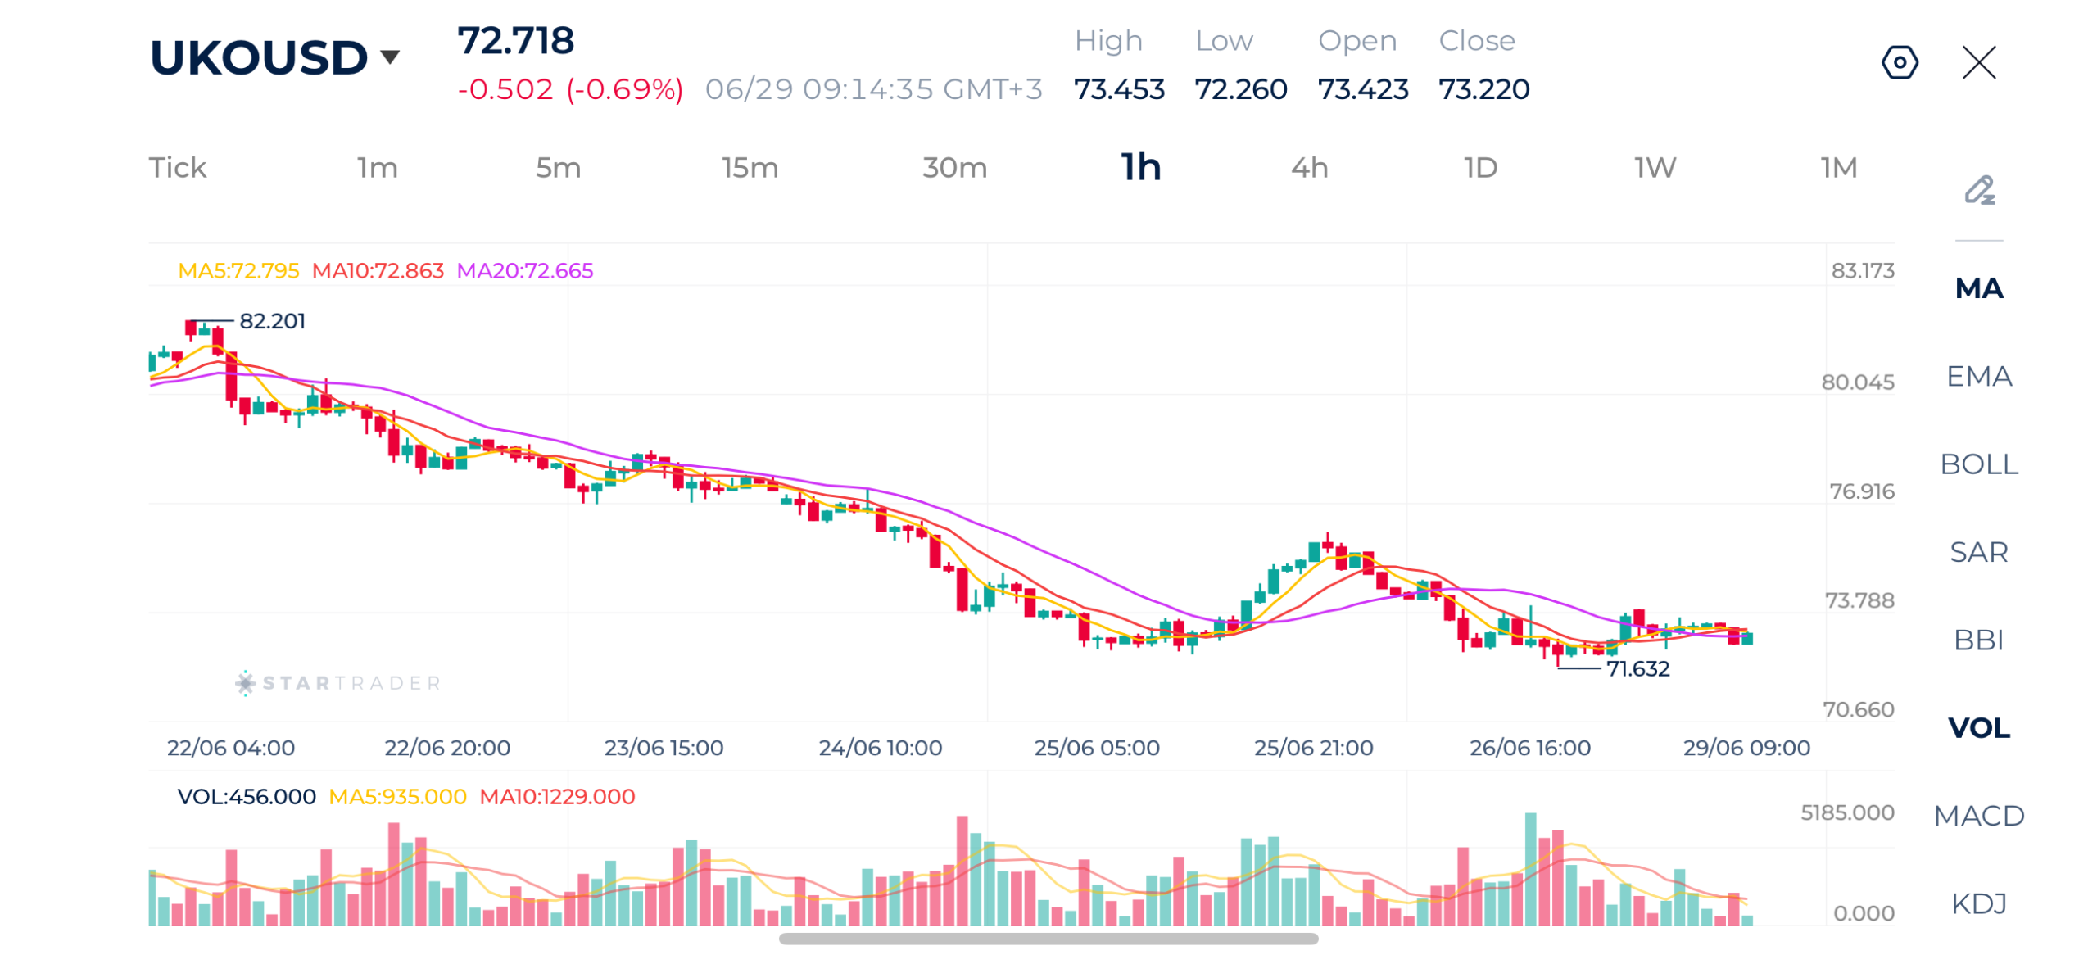The height and width of the screenshot is (964, 2097).
Task: Open the UKOUSD symbol title
Action: point(257,57)
